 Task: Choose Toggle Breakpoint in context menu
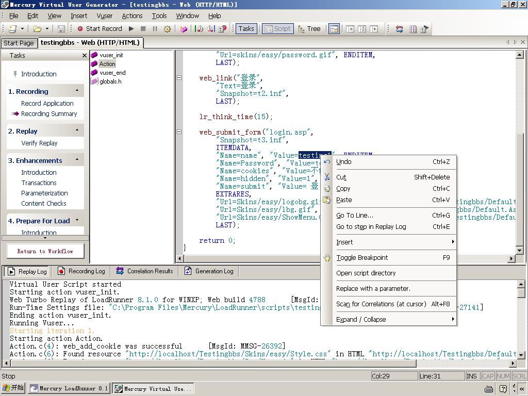pyautogui.click(x=389, y=258)
